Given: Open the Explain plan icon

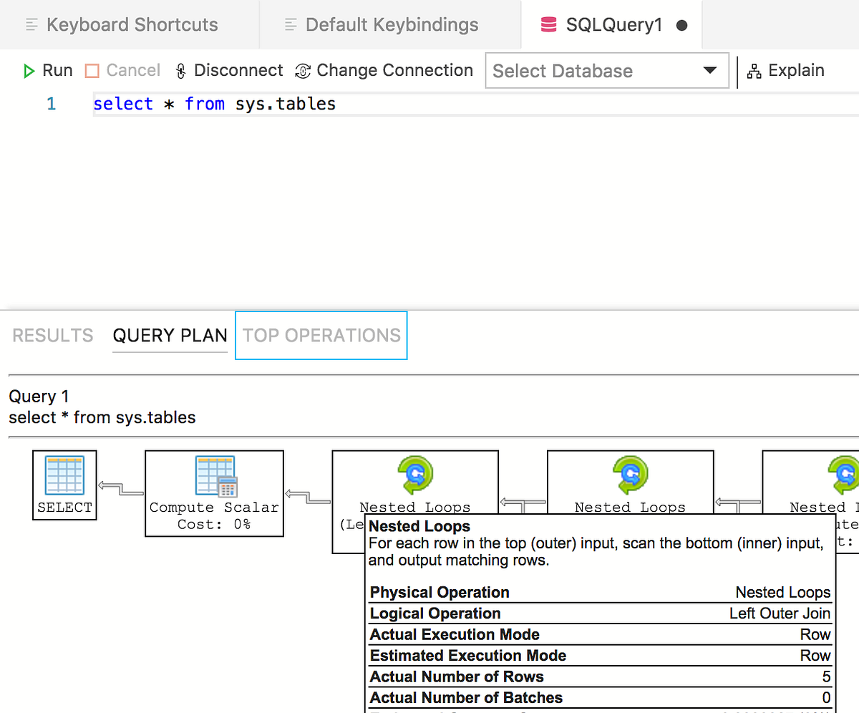Looking at the screenshot, I should click(x=754, y=70).
